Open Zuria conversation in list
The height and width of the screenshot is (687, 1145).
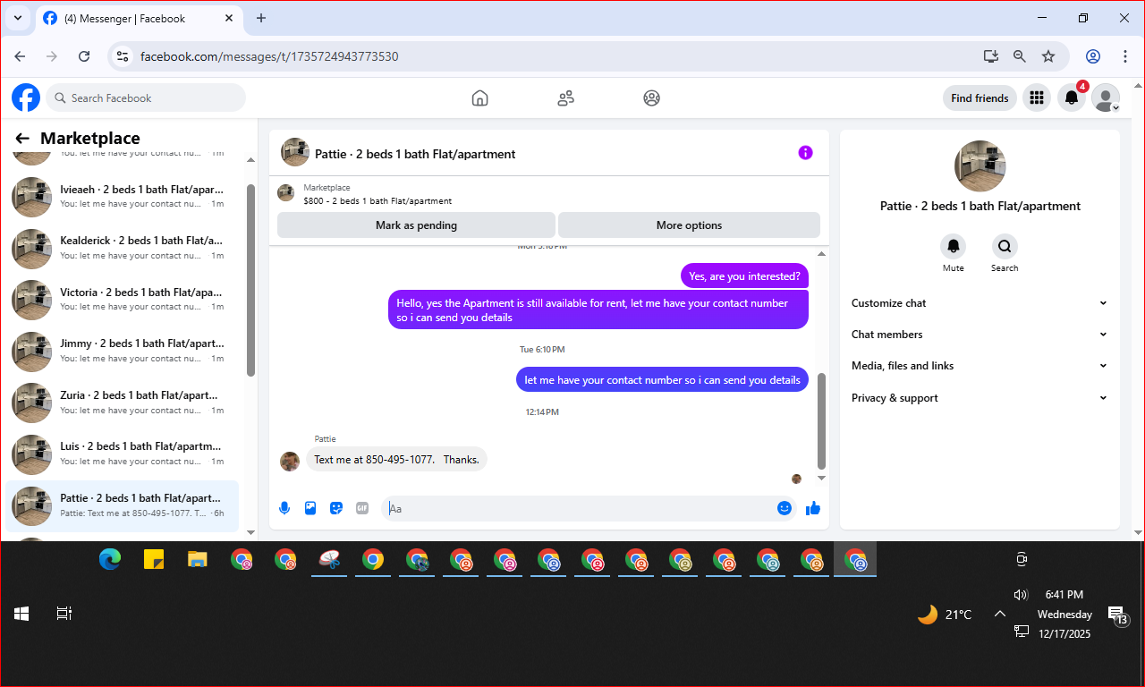click(123, 403)
